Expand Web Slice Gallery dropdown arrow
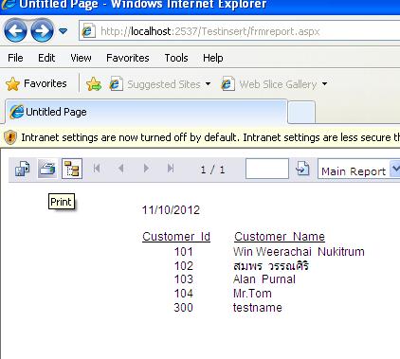This screenshot has width=400, height=359. (324, 84)
